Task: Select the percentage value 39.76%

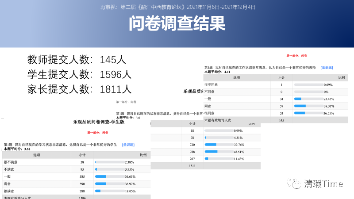Action: click(x=239, y=145)
